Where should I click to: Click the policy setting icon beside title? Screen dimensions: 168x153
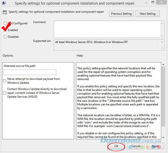click(x=5, y=12)
